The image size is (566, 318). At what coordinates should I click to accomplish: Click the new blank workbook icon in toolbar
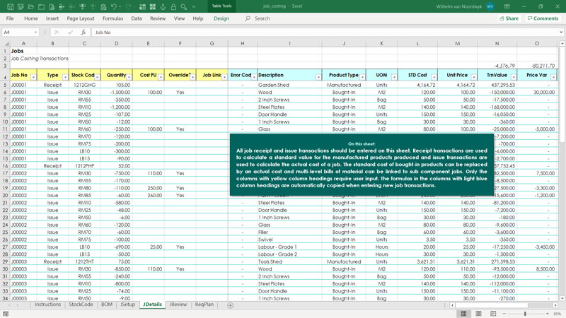41,6
